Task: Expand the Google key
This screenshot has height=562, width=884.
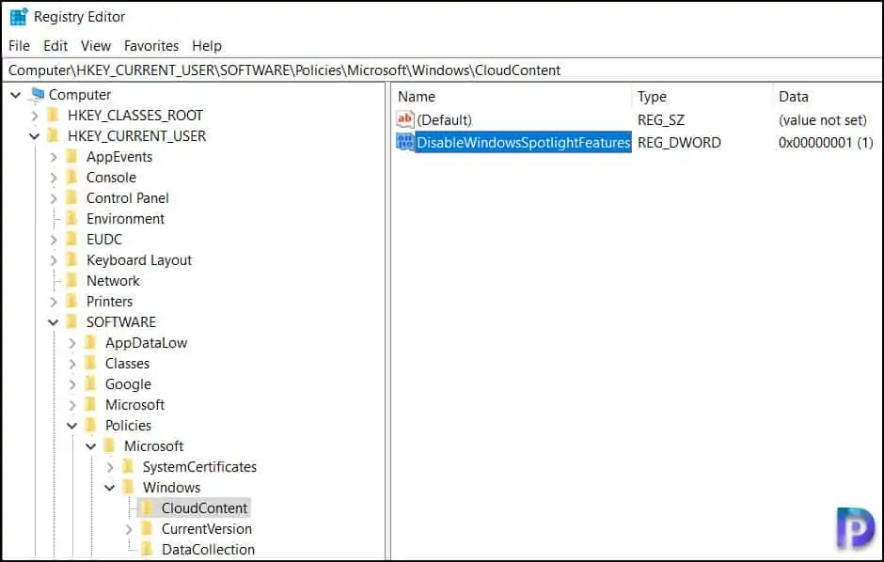Action: 72,384
